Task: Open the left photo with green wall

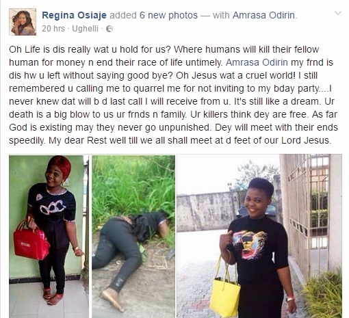Action: point(49,236)
